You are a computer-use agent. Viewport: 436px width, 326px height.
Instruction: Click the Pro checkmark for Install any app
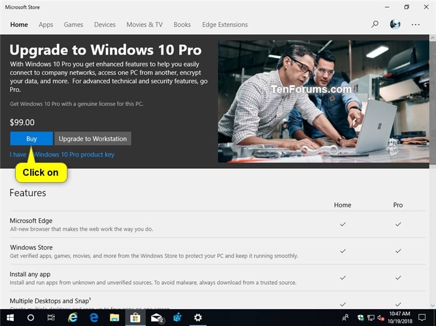[398, 277]
